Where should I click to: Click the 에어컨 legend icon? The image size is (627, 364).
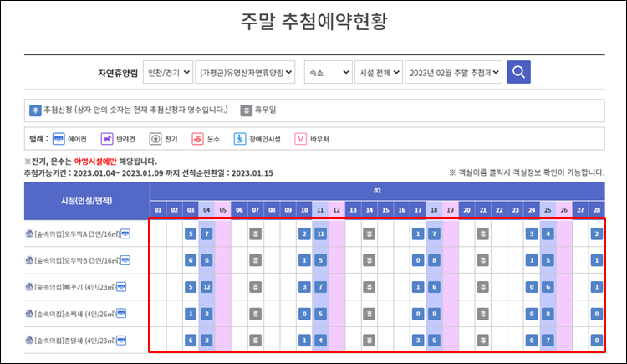pos(59,139)
